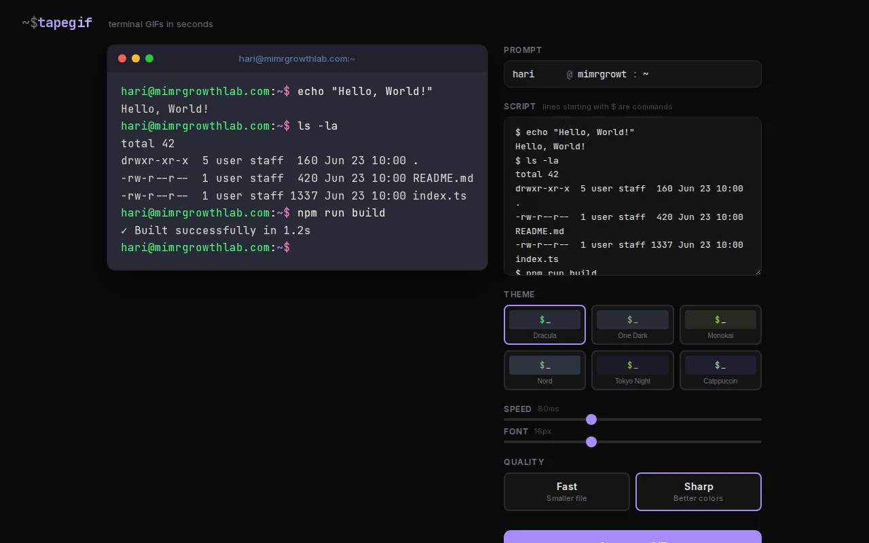Click the SCRIPT hint 'lines starting with $ are commands'
The height and width of the screenshot is (543, 869).
(608, 107)
